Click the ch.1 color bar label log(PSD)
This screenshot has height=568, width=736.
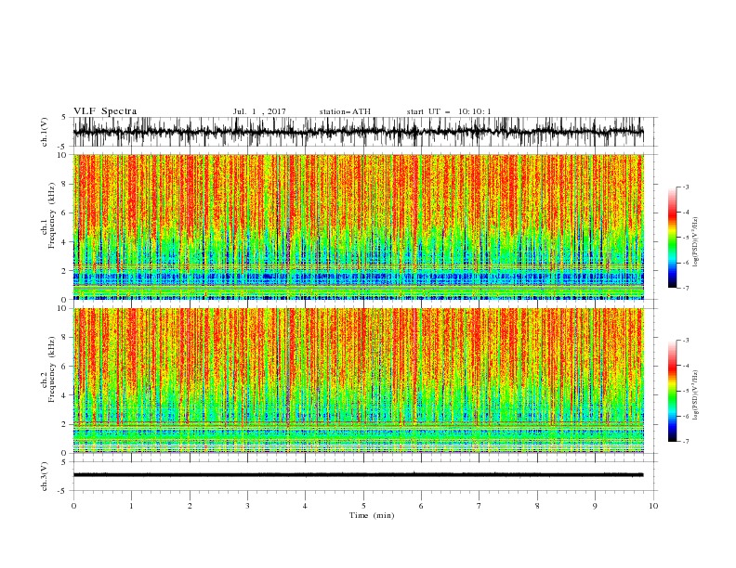click(696, 242)
